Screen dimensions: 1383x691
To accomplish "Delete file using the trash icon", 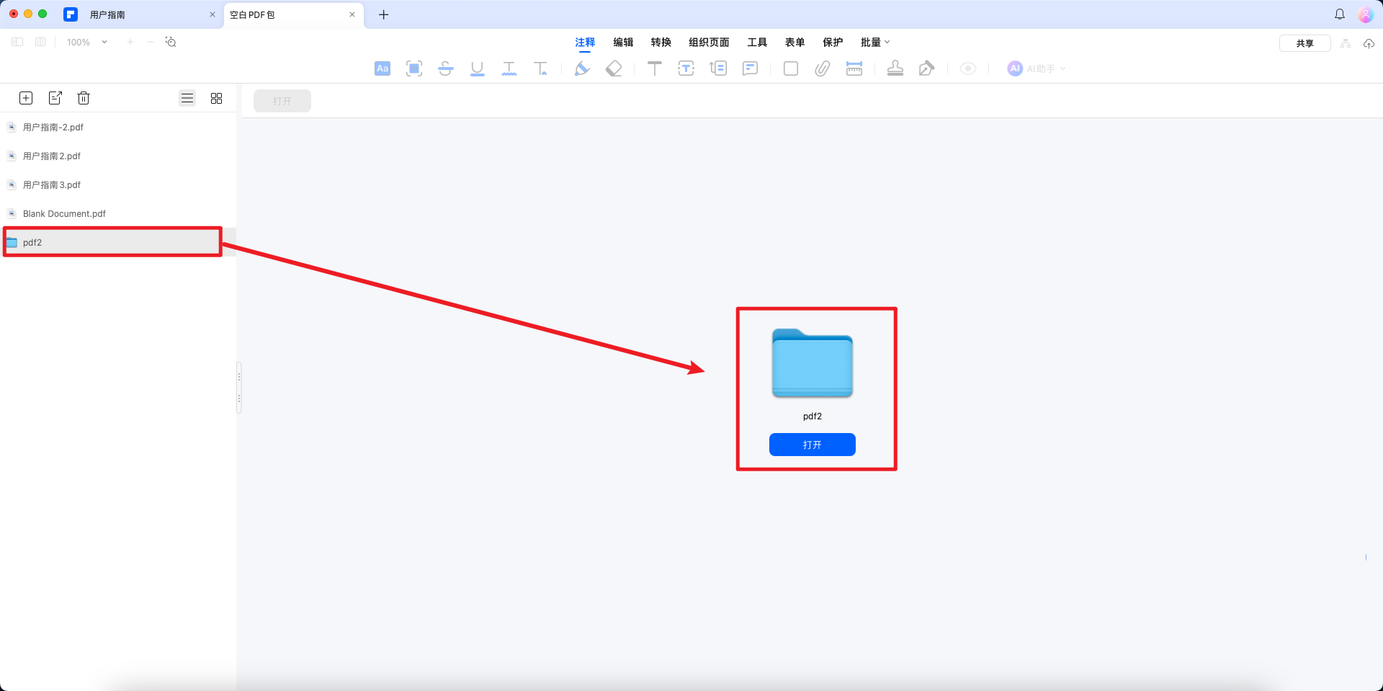I will 84,98.
